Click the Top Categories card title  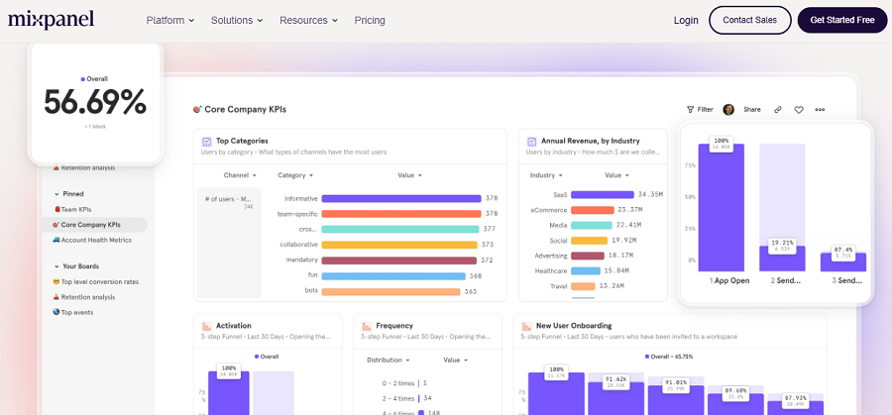point(242,141)
